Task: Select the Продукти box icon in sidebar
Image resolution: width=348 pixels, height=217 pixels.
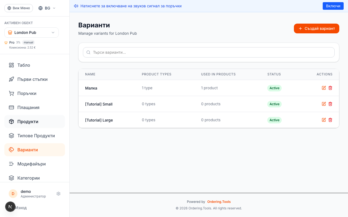Action: (x=11, y=122)
